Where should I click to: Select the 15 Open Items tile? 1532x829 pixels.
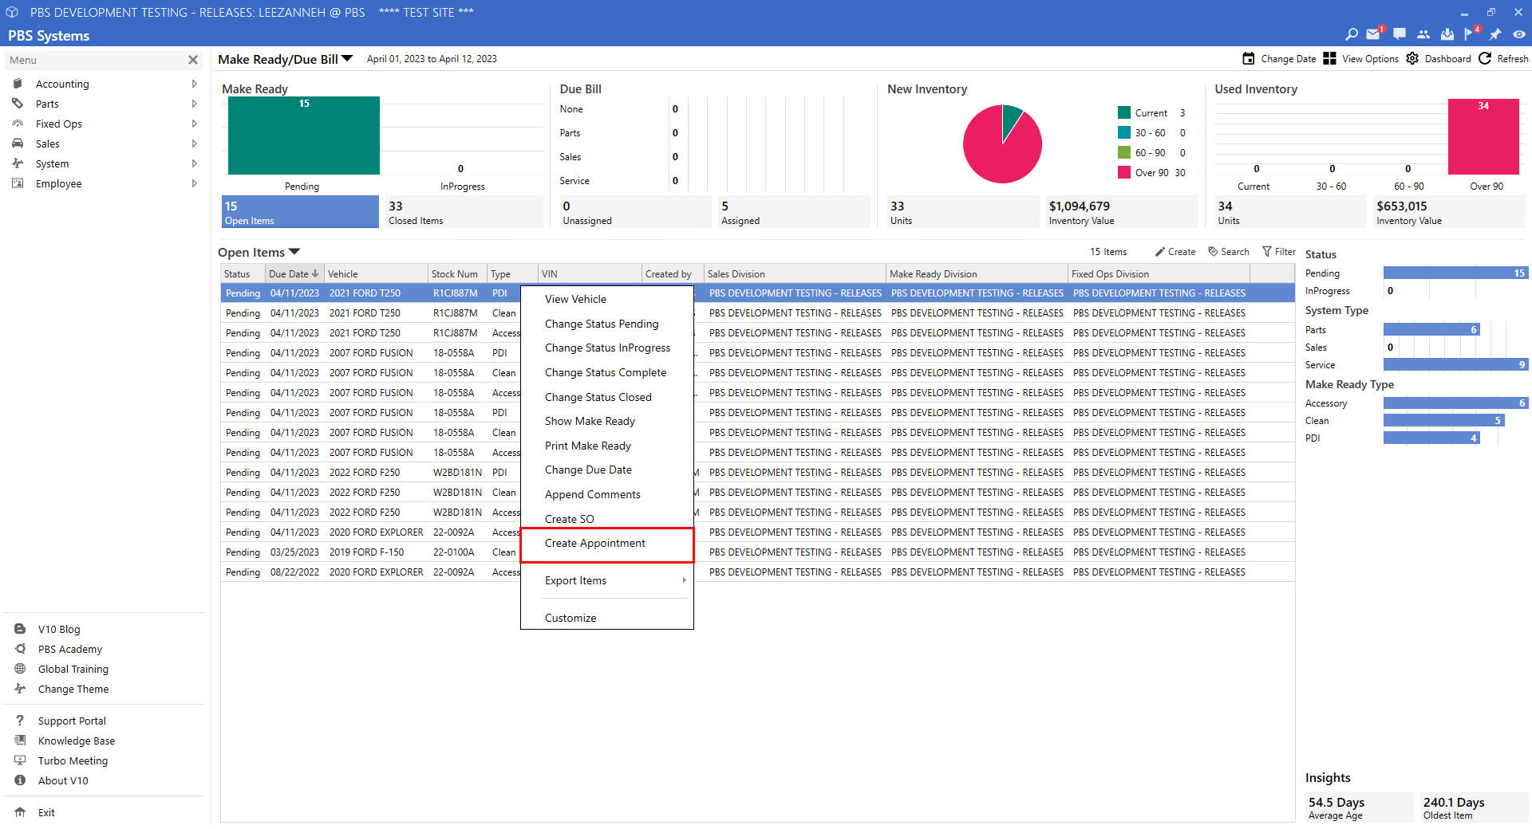tap(300, 212)
